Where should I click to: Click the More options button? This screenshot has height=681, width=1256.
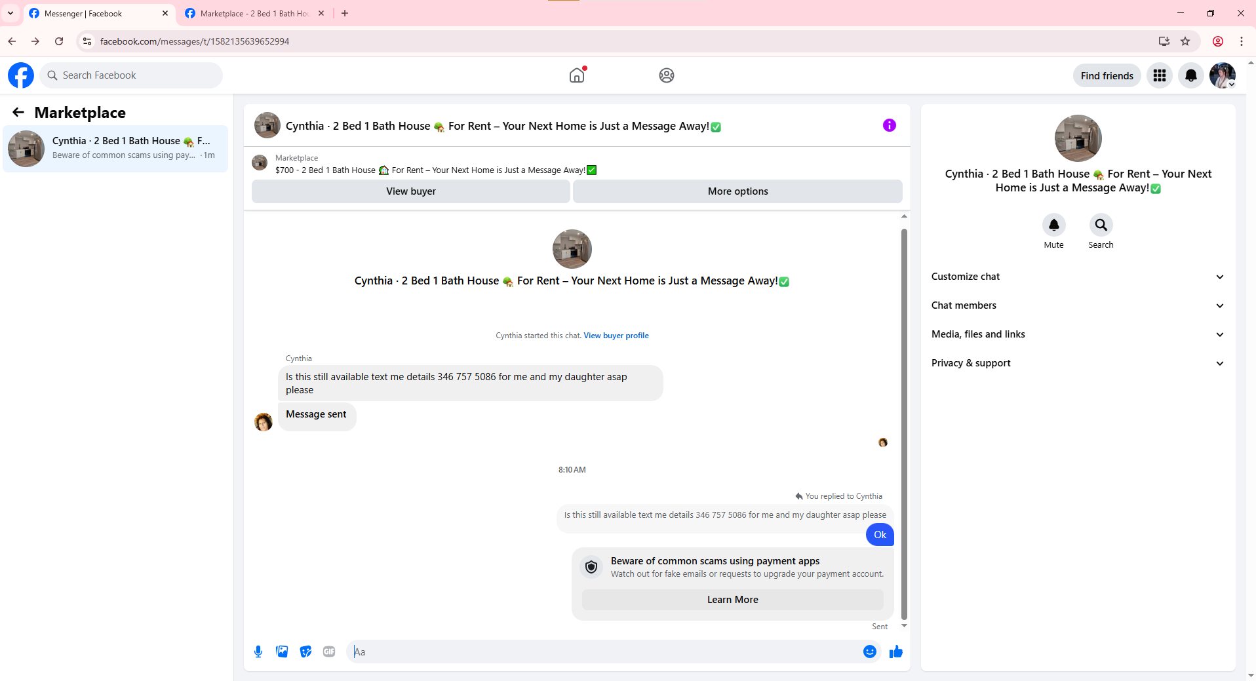pyautogui.click(x=738, y=191)
